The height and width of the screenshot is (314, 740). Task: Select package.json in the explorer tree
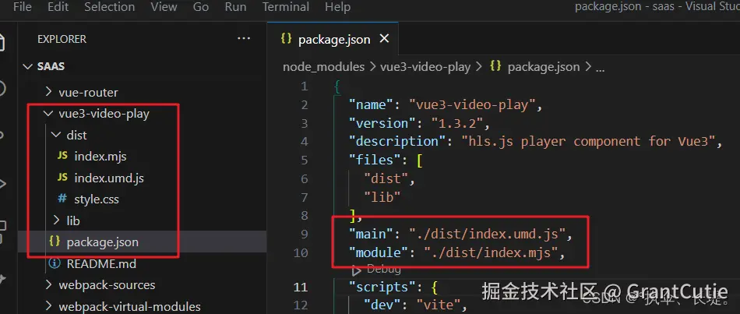coord(142,242)
